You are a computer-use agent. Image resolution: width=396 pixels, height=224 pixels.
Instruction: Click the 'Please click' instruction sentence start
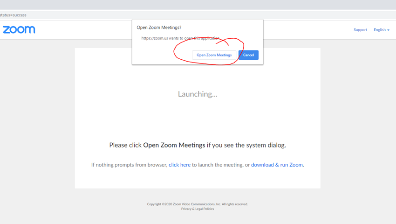point(125,145)
